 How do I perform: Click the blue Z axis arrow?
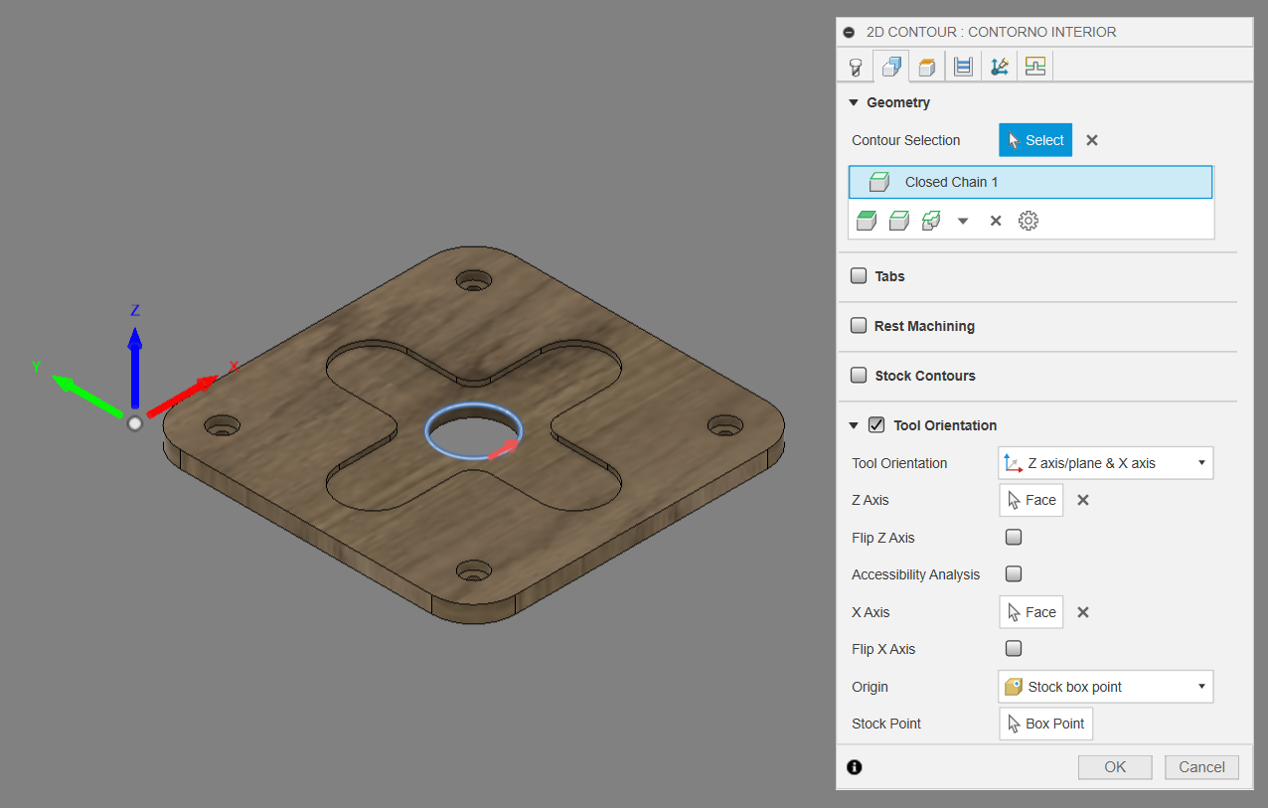135,368
